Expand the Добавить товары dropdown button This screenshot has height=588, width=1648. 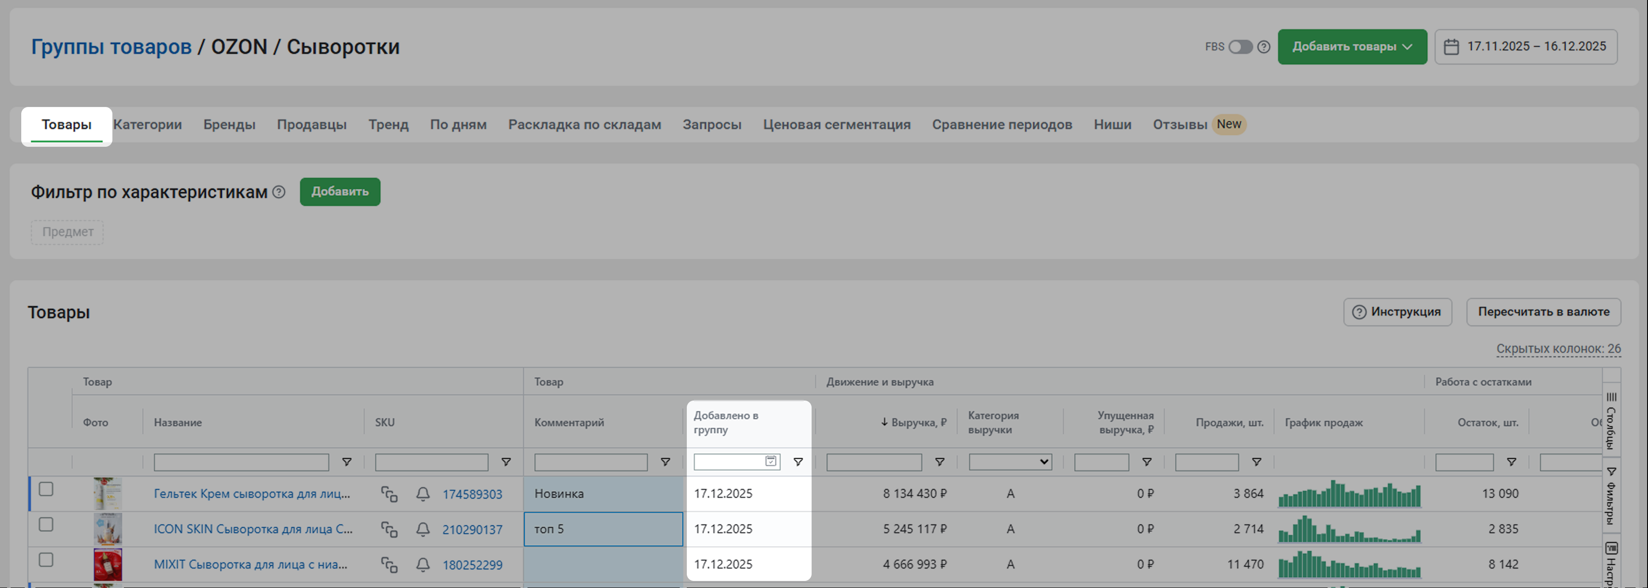tap(1352, 47)
